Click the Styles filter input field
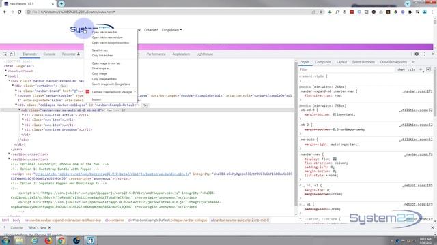Image resolution: width=437 pixels, height=245 pixels. tap(347, 69)
